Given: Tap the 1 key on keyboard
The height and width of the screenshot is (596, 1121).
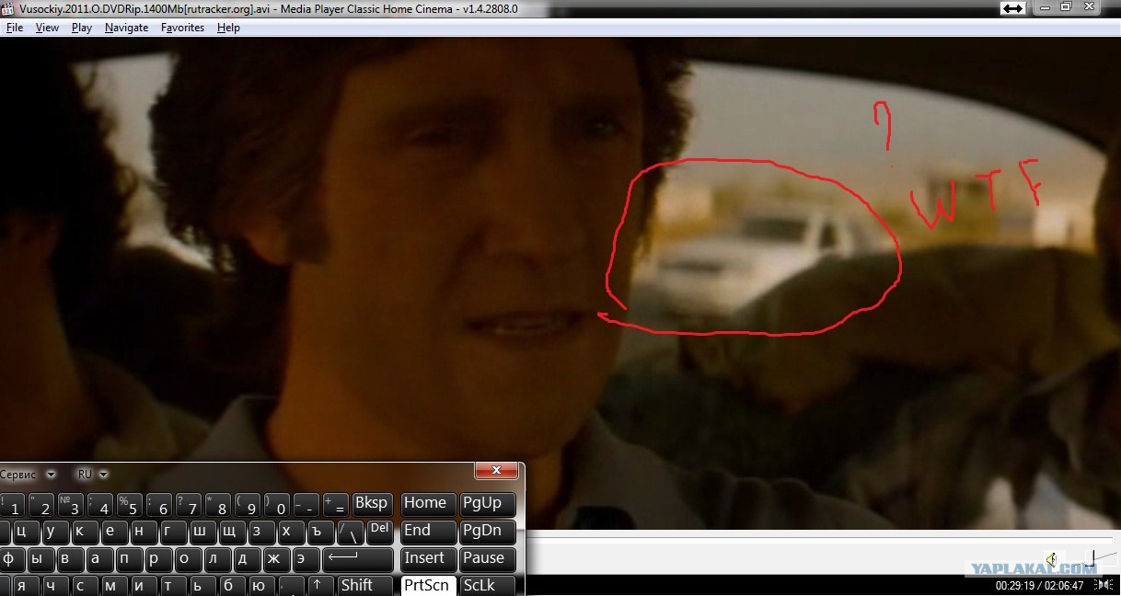Looking at the screenshot, I should [x=13, y=505].
